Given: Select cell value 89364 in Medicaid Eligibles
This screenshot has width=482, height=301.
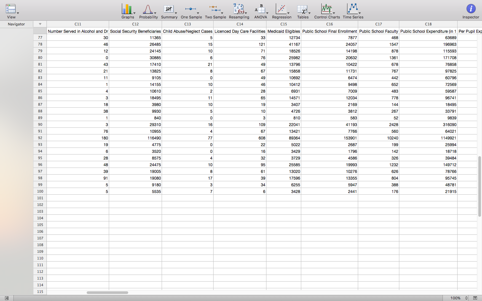Looking at the screenshot, I should tap(284, 138).
